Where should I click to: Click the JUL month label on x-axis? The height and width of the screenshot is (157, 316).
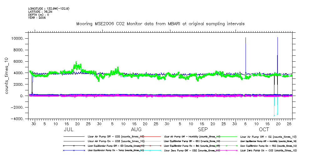69,129
